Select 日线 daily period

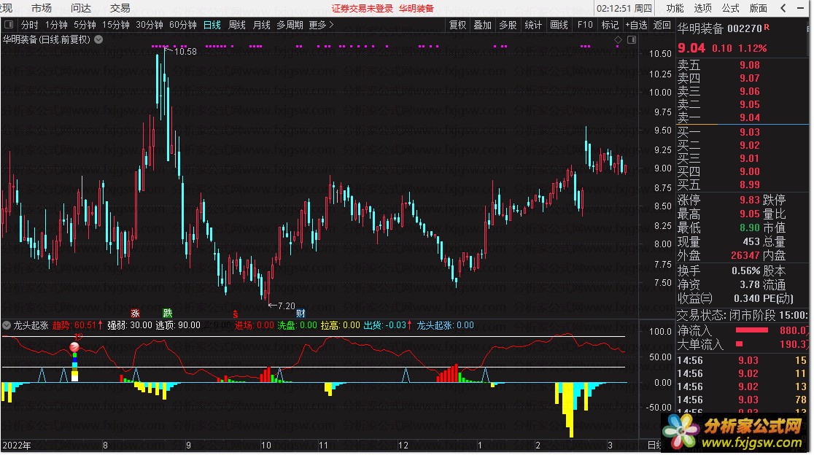(212, 24)
